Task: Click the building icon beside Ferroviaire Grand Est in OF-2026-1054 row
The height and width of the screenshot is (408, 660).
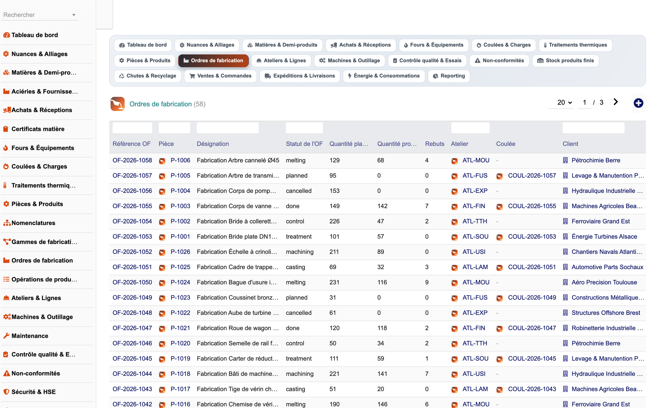Action: 565,221
